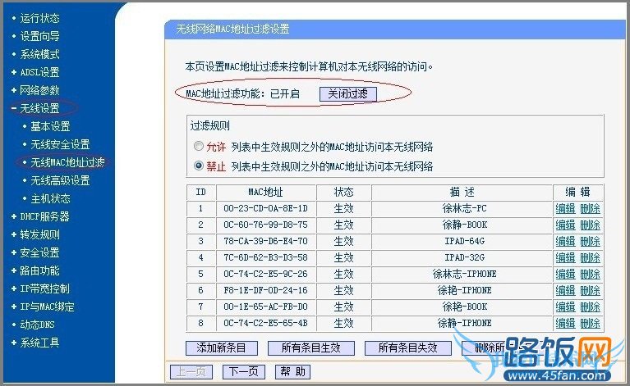The height and width of the screenshot is (386, 630).
Task: Select 无线MAC地址过滤 submenu item
Action: click(x=67, y=162)
